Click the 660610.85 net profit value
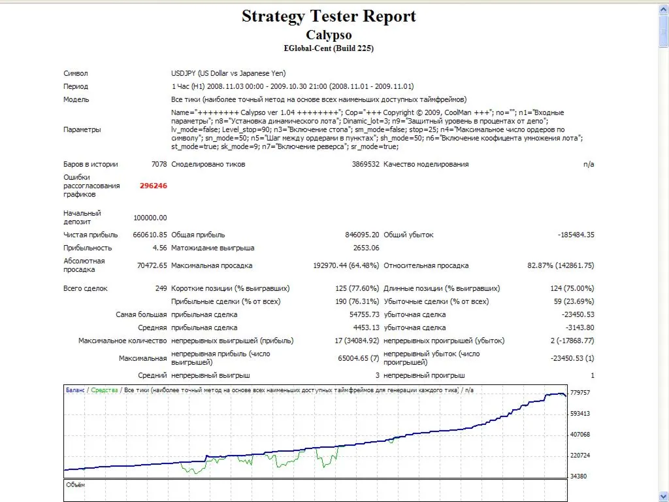The height and width of the screenshot is (502, 669). tap(150, 235)
